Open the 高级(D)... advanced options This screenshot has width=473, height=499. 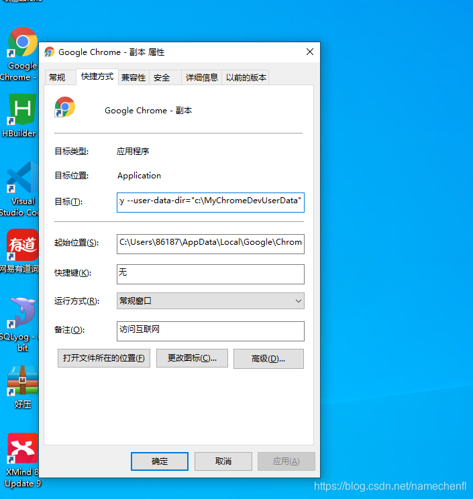[268, 359]
